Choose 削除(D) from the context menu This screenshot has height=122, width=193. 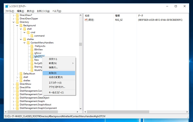[59, 73]
